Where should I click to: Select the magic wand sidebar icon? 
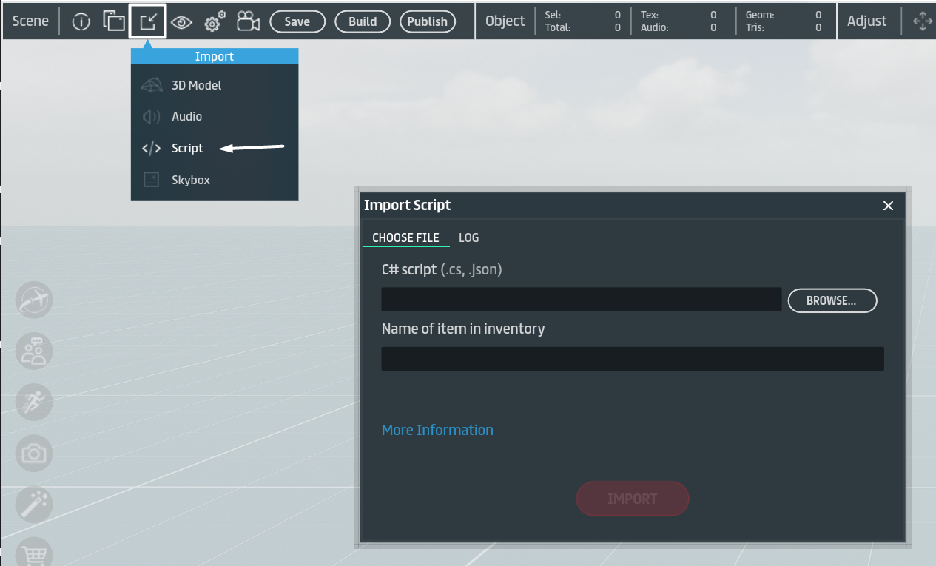point(33,504)
